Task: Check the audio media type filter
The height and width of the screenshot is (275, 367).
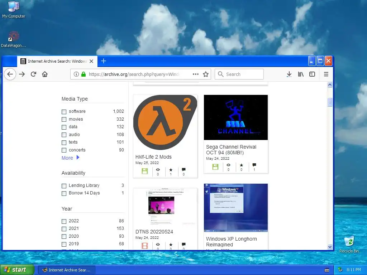Action: [64, 135]
